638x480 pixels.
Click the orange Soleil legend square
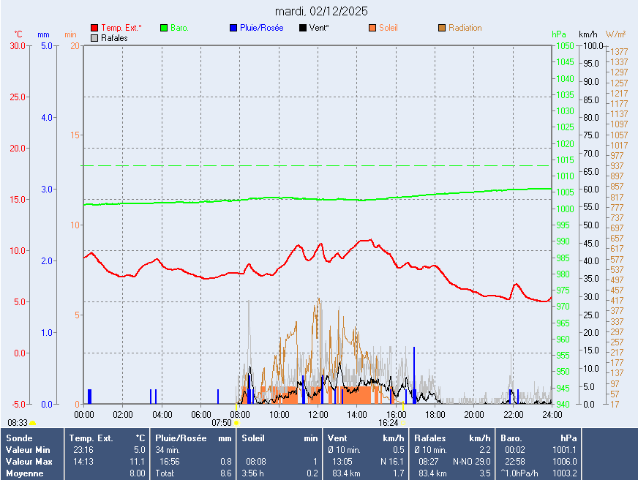coord(372,29)
